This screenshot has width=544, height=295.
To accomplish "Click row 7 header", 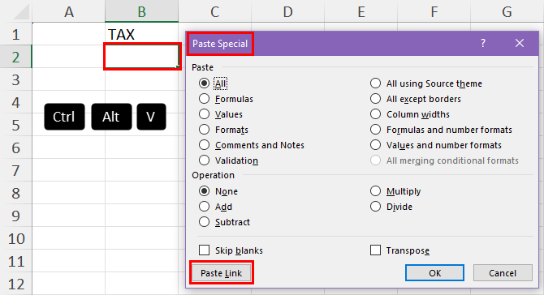I will 16,170.
